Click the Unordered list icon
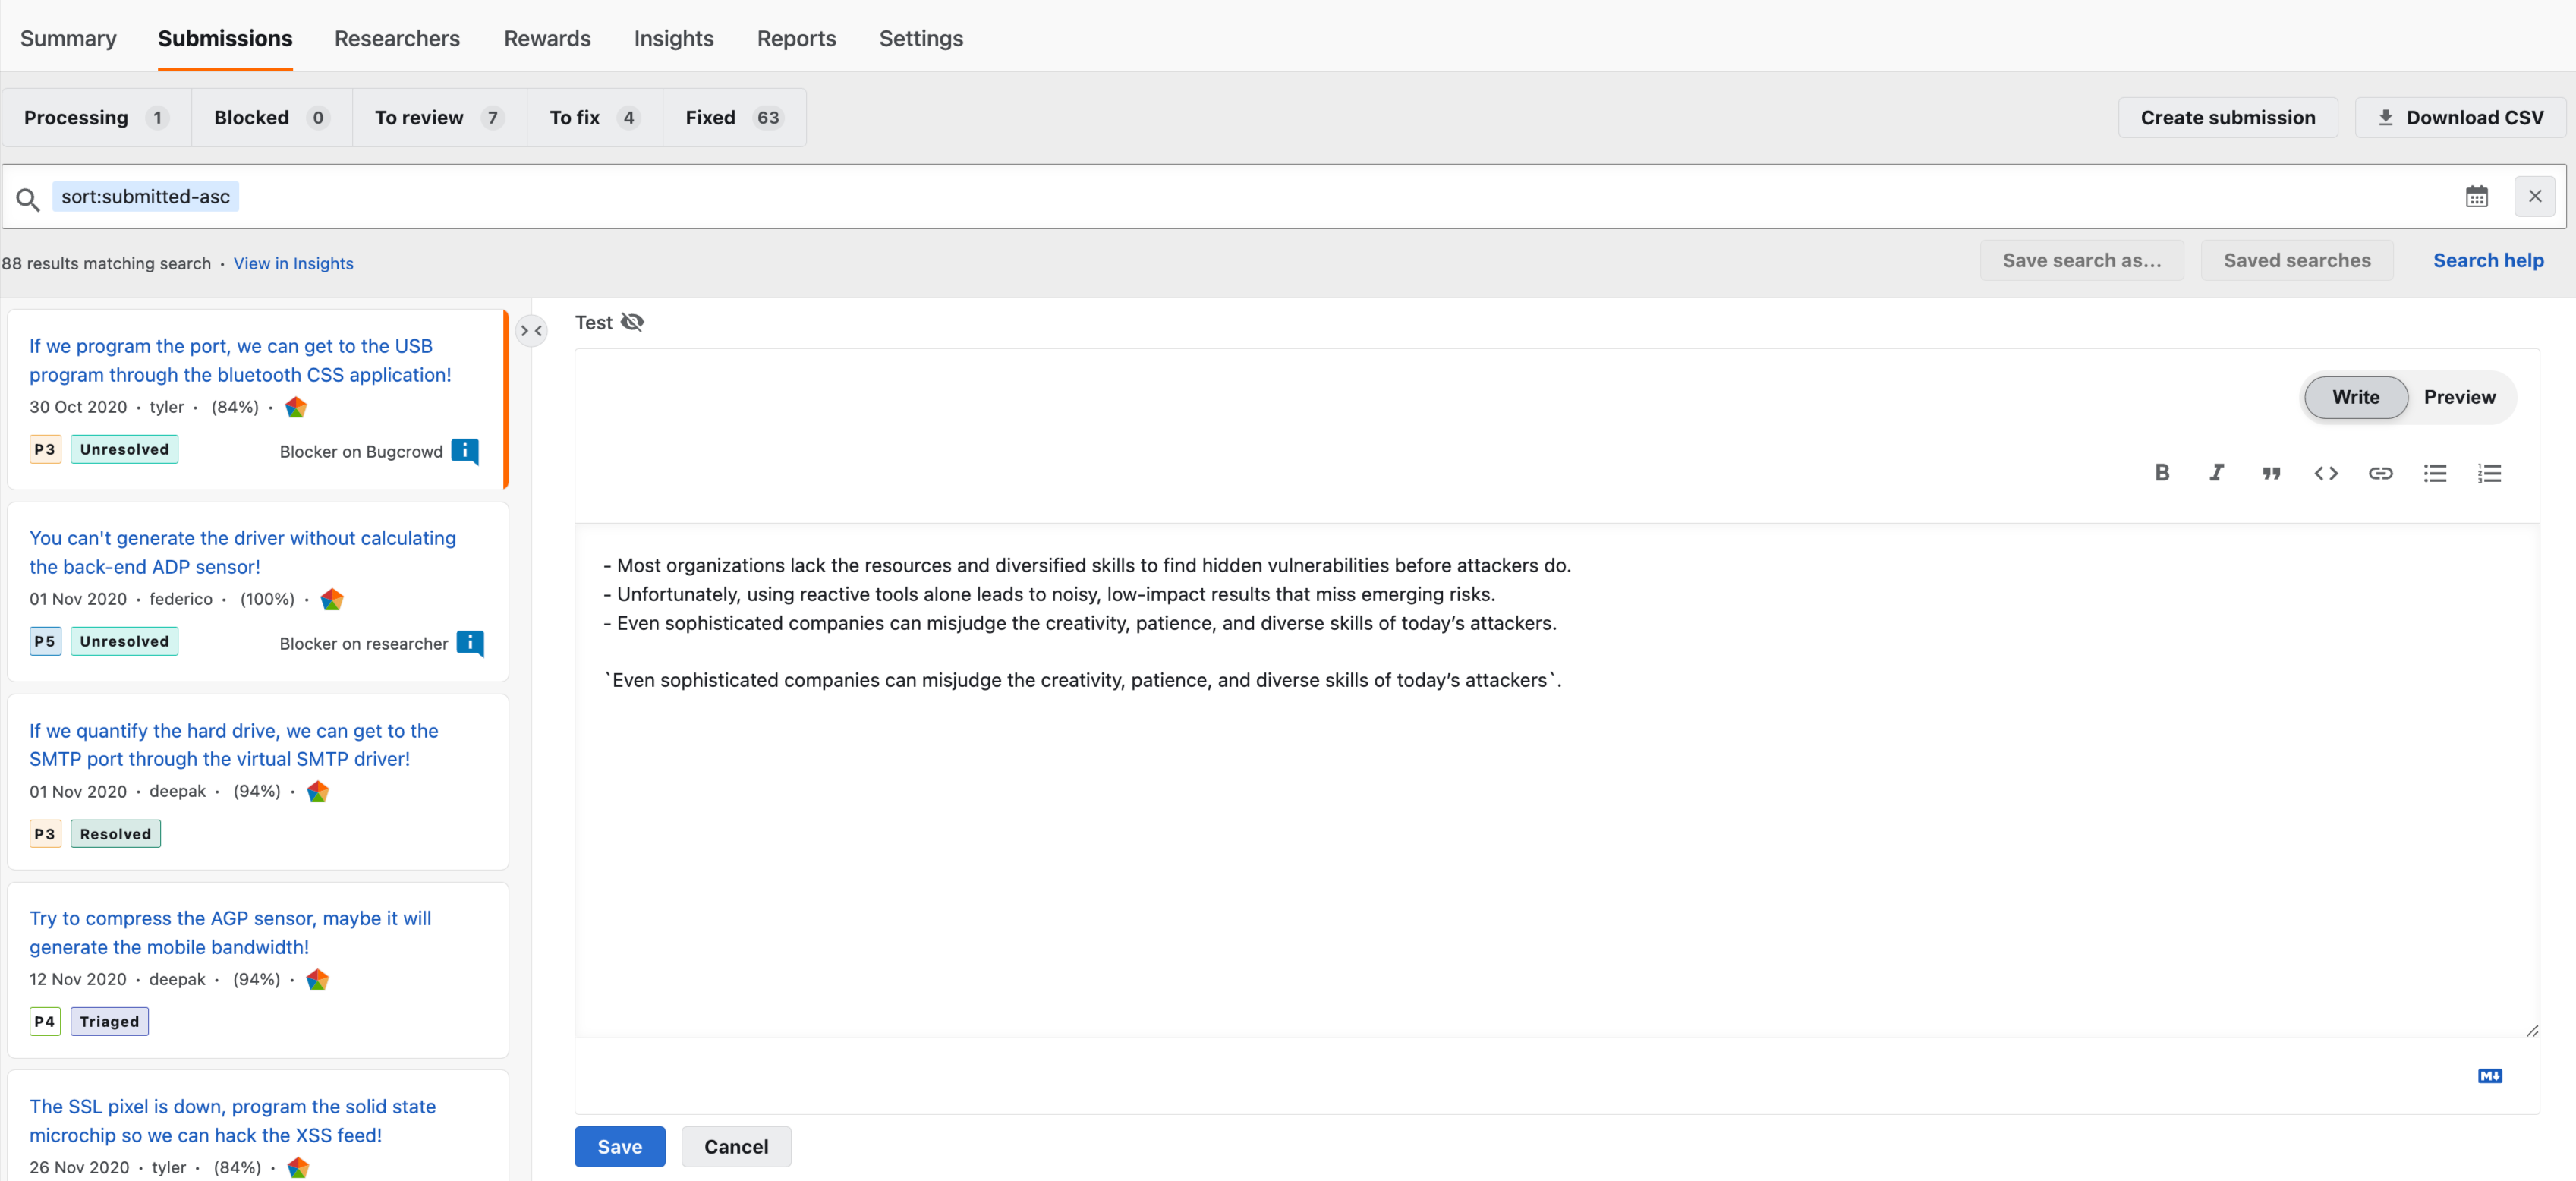The image size is (2576, 1181). click(2436, 474)
